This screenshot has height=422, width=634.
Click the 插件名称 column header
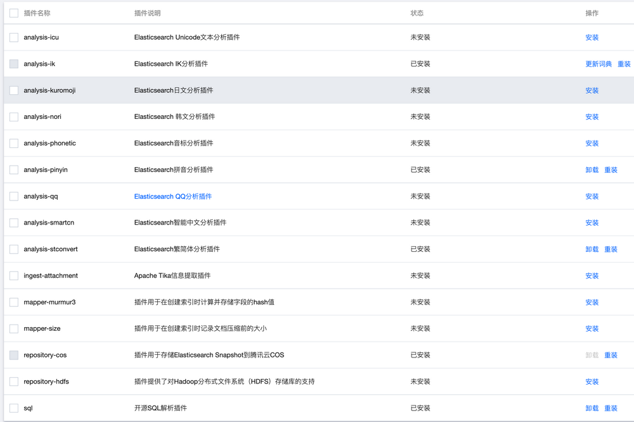click(37, 13)
